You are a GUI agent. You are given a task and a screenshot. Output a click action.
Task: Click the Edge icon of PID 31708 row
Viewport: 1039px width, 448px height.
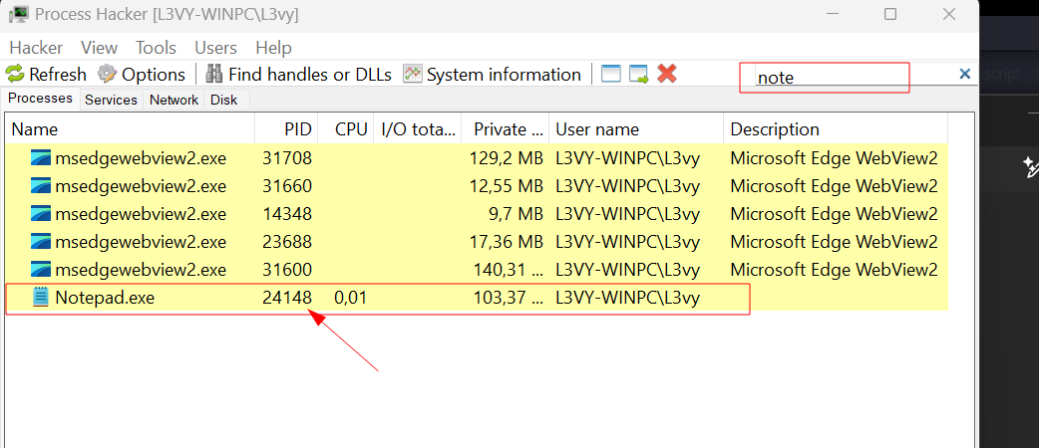(x=41, y=158)
